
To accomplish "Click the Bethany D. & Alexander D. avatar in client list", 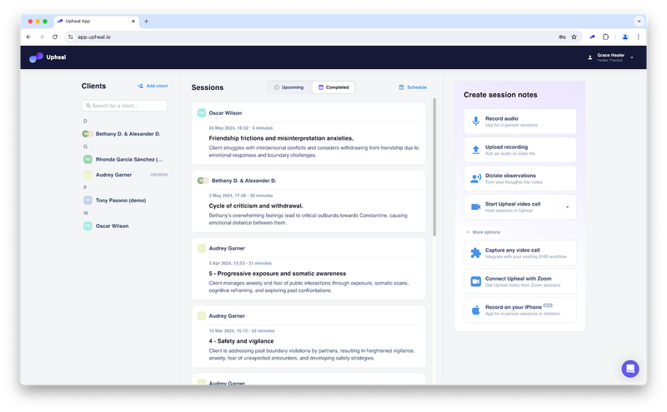I will point(88,134).
